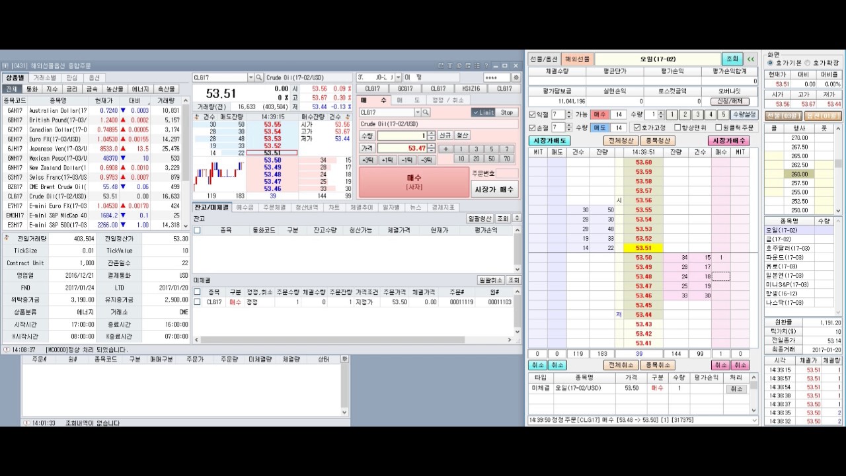Click the 전체취소 button
Viewport: 846px width, 476px height.
click(x=621, y=365)
